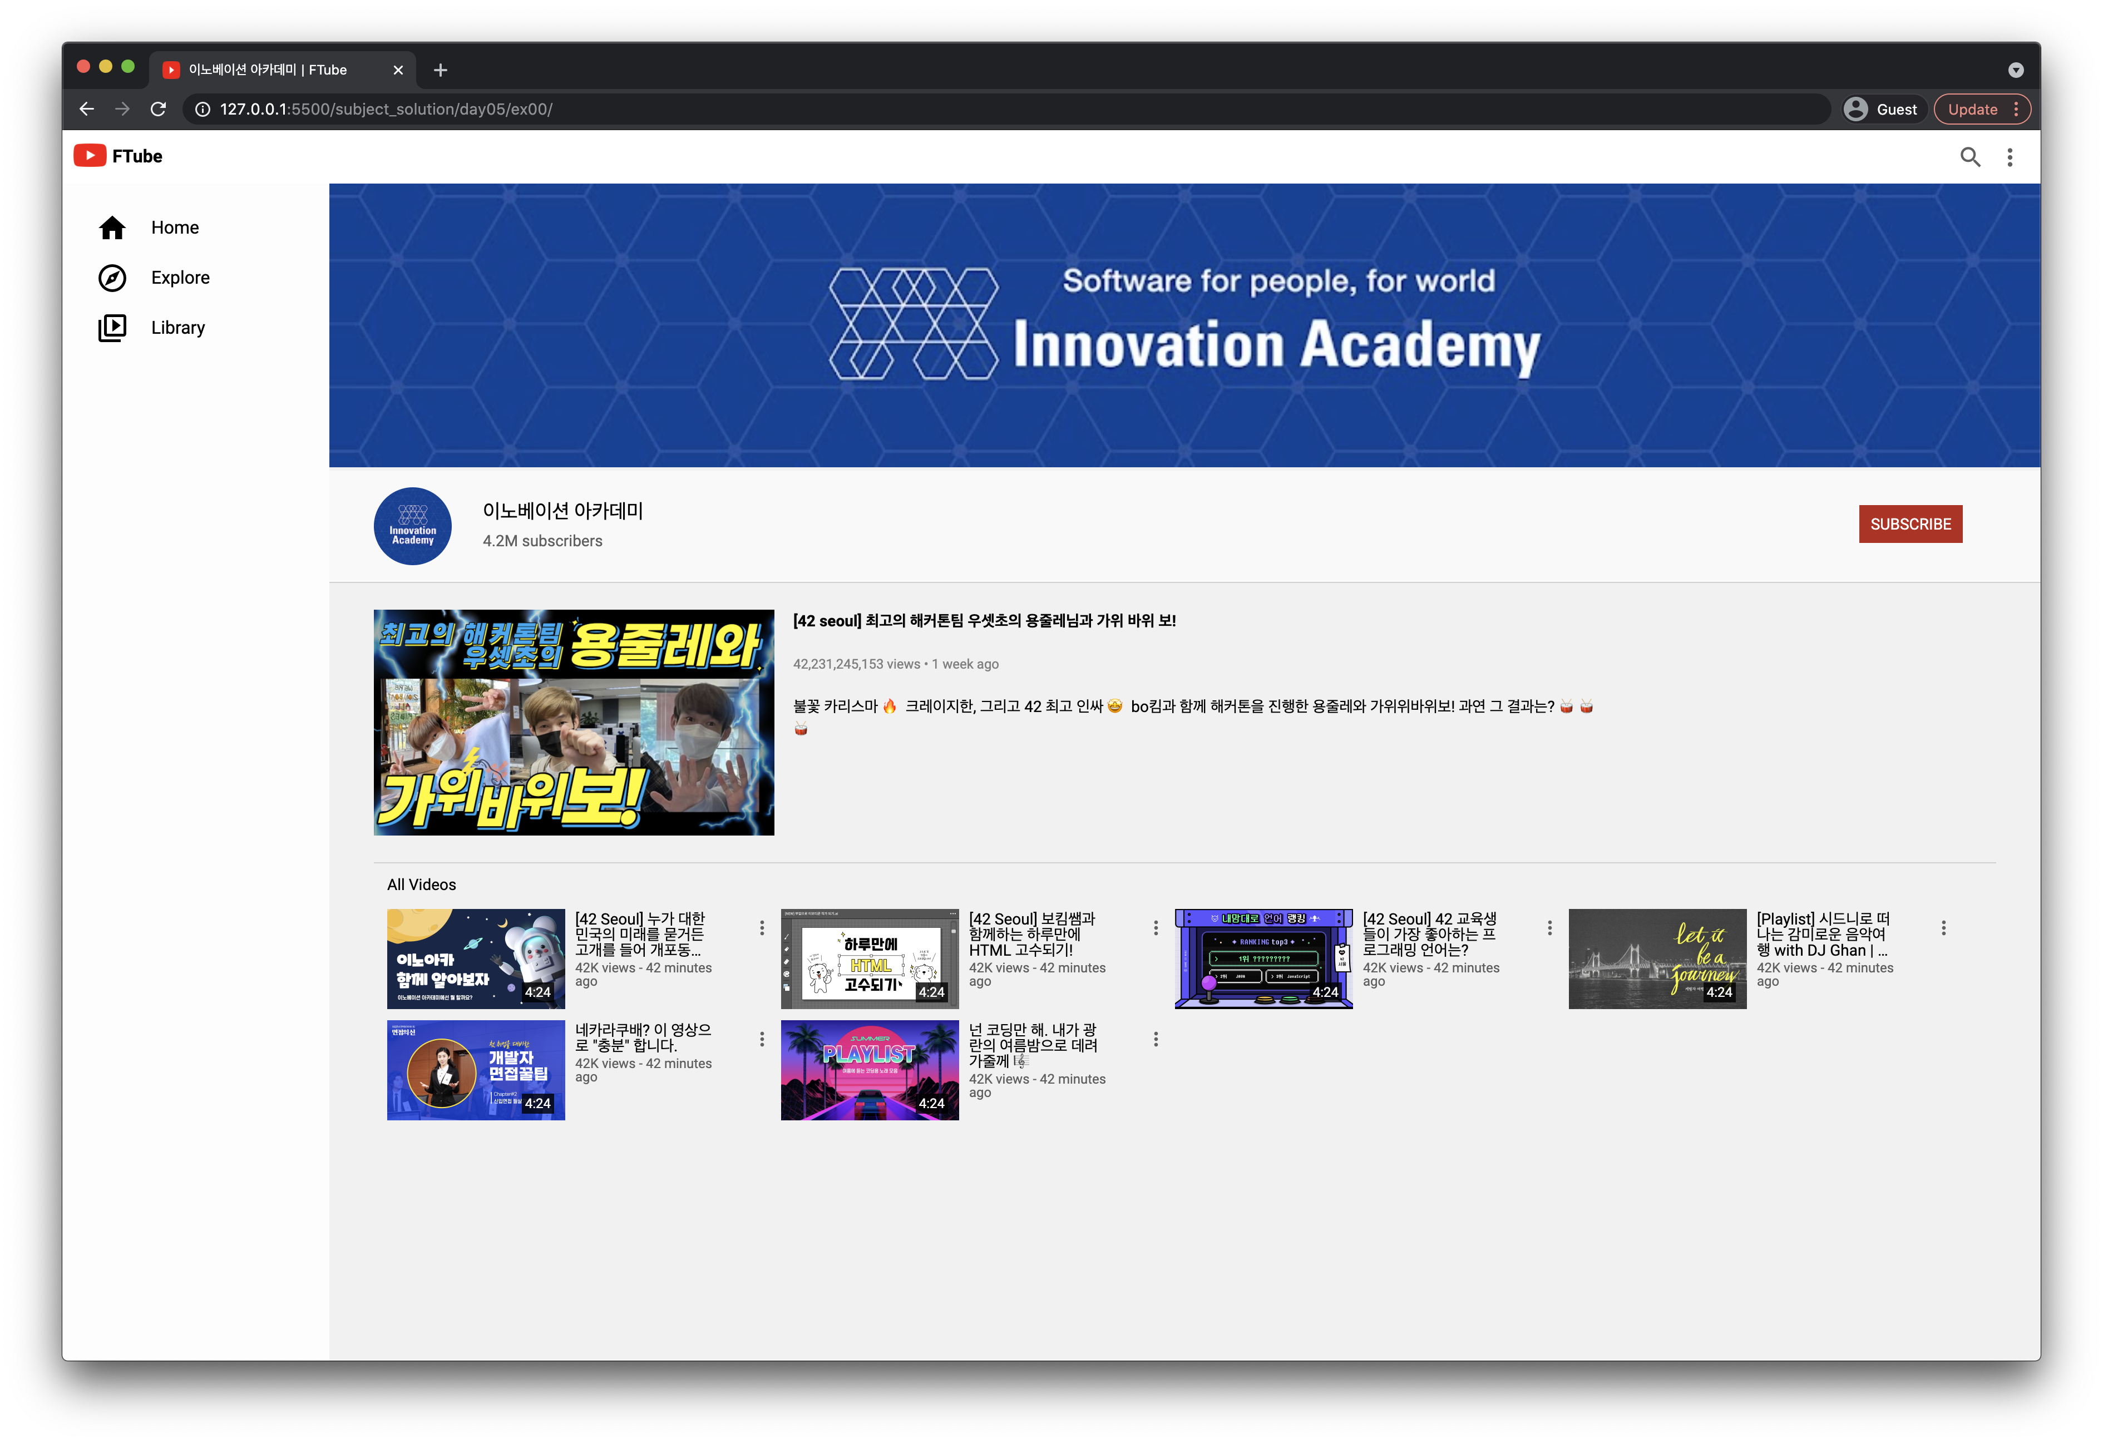Select the 이노베이션 아카데미 | FTube tab
2103x1443 pixels.
(282, 70)
